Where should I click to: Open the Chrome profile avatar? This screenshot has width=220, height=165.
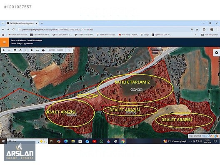[212, 30]
